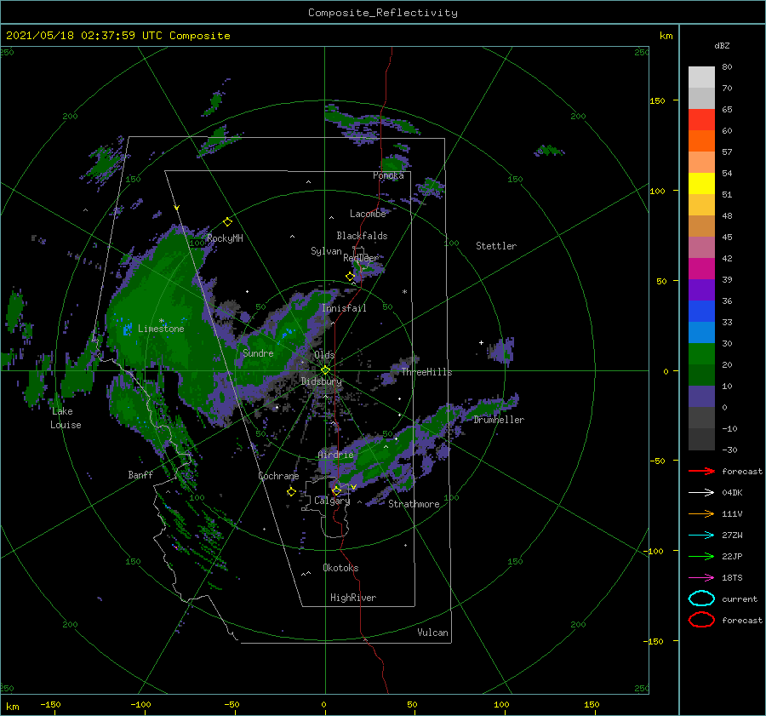766x716 pixels.
Task: Click the red forecast ellipse legend icon
Action: tap(701, 620)
